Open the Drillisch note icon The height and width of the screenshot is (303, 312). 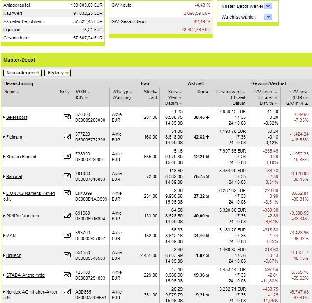(x=67, y=255)
